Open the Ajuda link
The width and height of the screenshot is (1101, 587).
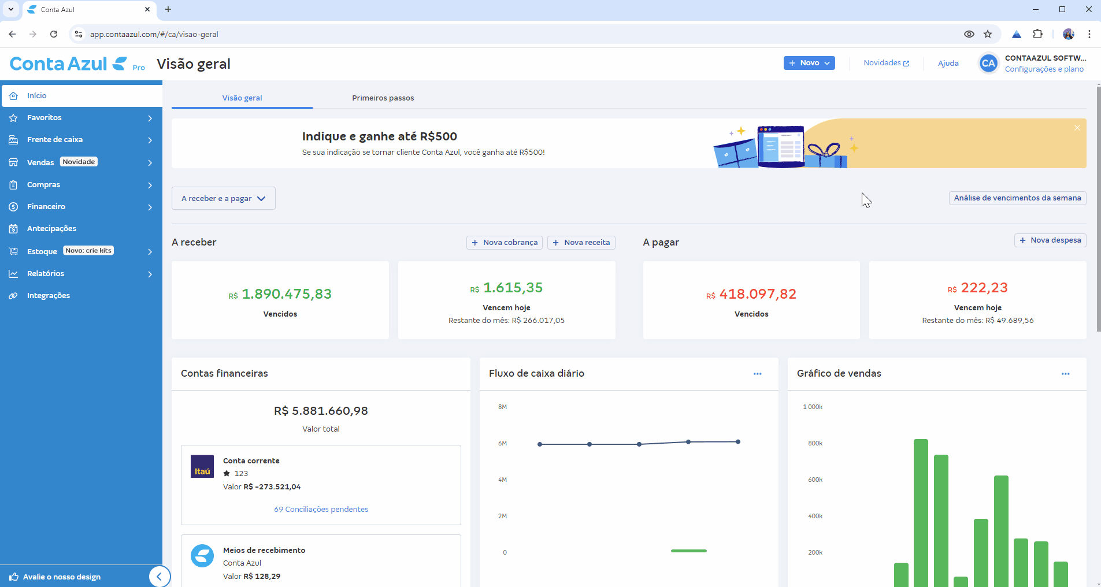tap(948, 64)
